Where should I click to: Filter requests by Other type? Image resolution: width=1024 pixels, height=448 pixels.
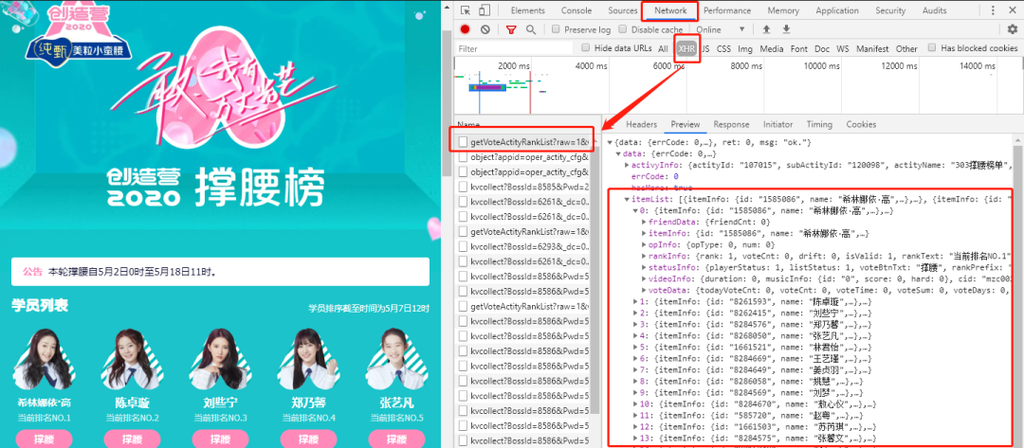[x=906, y=49]
